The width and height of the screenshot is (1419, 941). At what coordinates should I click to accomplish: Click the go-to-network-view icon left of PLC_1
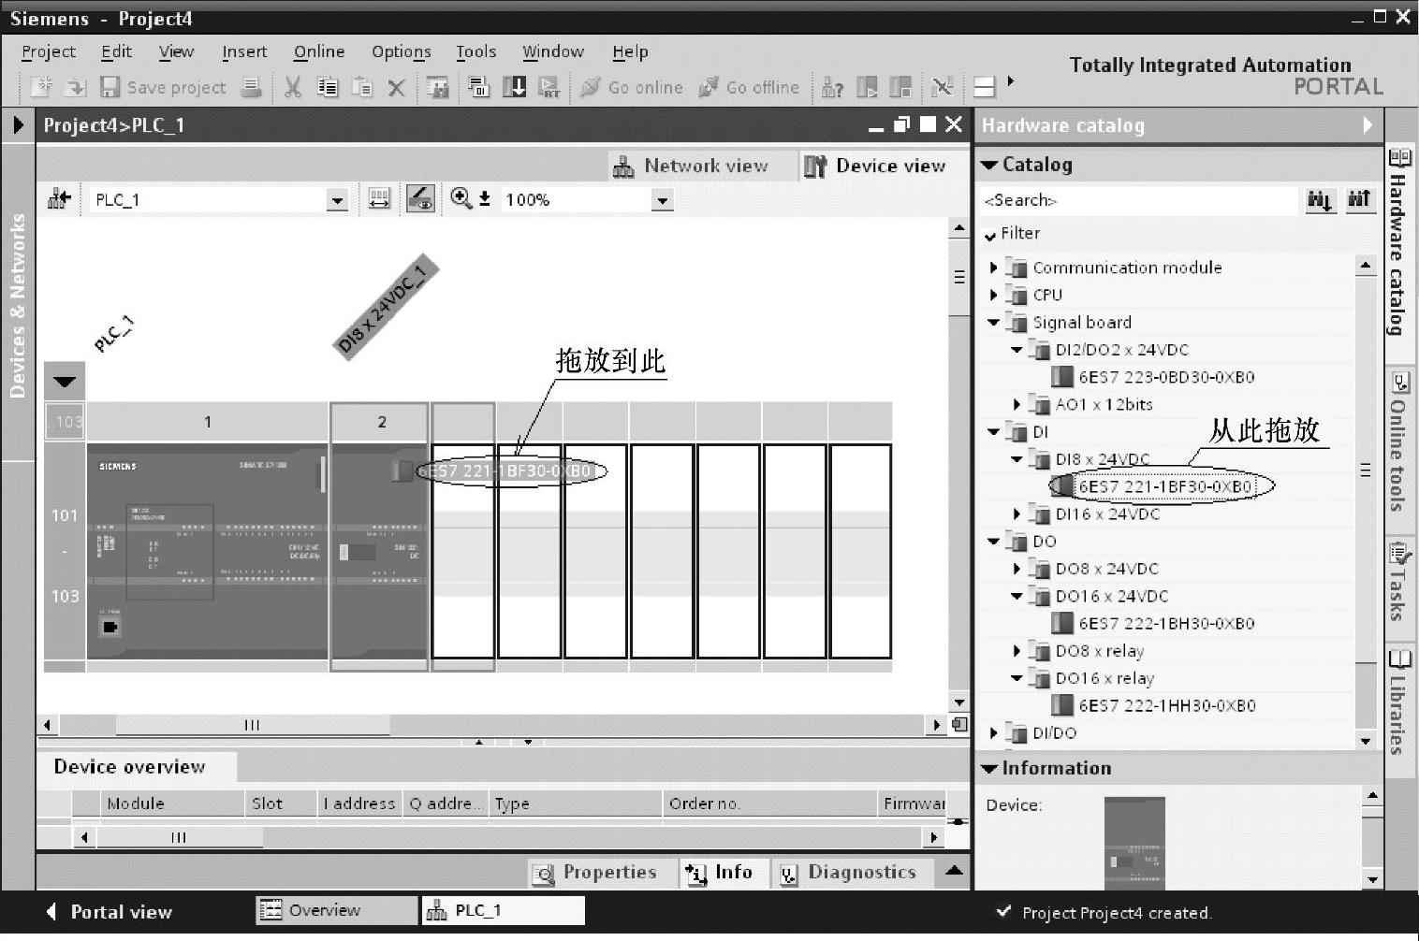(59, 199)
